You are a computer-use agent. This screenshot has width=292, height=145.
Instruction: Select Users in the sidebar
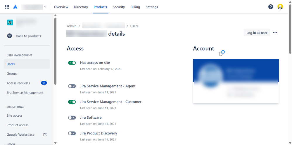pos(27,64)
